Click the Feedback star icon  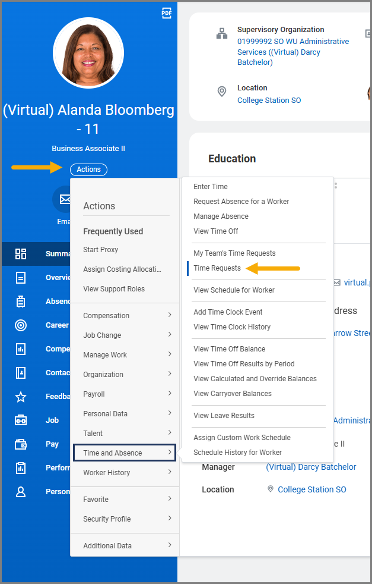click(x=21, y=397)
